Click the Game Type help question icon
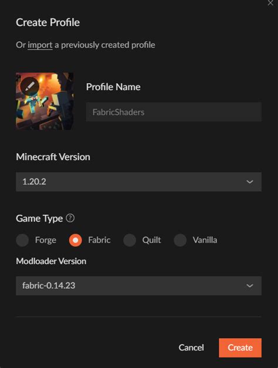This screenshot has width=278, height=368. pos(70,218)
